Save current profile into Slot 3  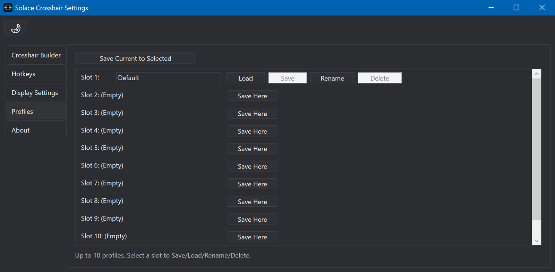point(252,113)
